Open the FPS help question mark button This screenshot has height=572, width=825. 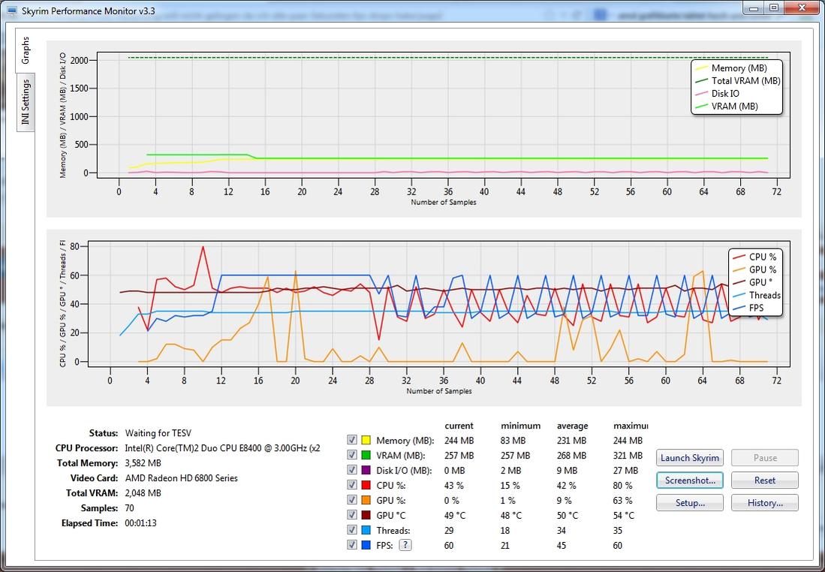pyautogui.click(x=405, y=546)
